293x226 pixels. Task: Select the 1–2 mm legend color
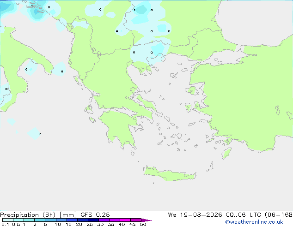click(29, 220)
